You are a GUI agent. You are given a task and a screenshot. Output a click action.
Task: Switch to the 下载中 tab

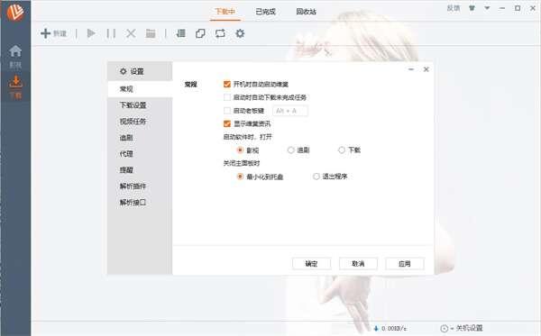click(225, 12)
